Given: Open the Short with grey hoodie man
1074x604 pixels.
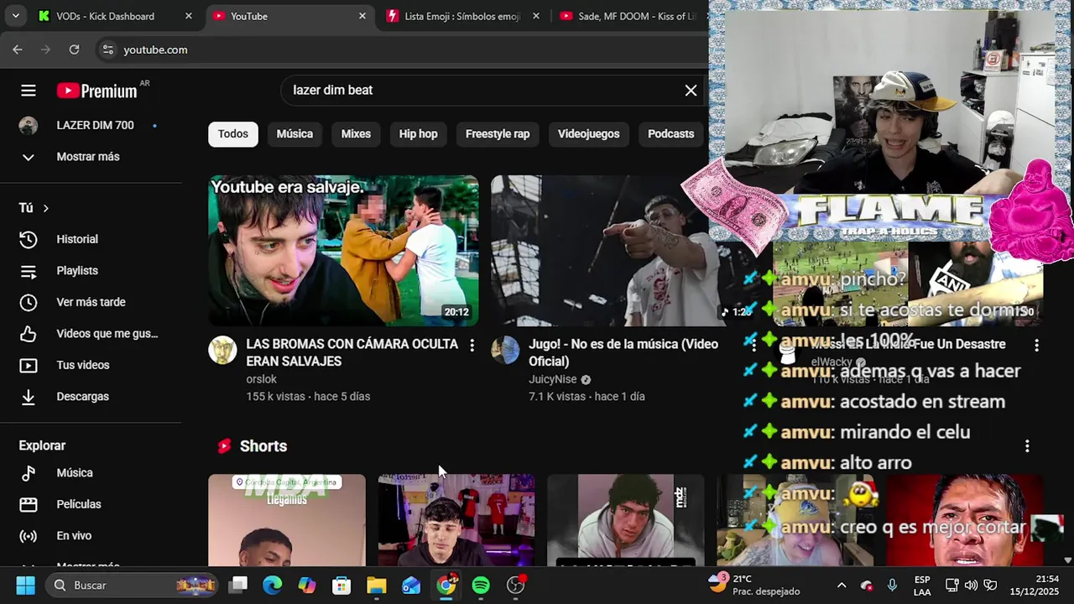Looking at the screenshot, I should point(625,520).
